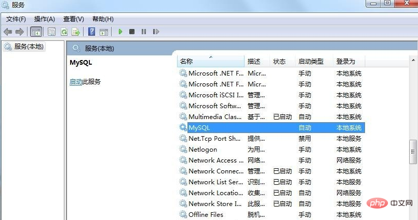The width and height of the screenshot is (418, 220).
Task: Select the Microsoft Softw... service
Action: (272, 106)
